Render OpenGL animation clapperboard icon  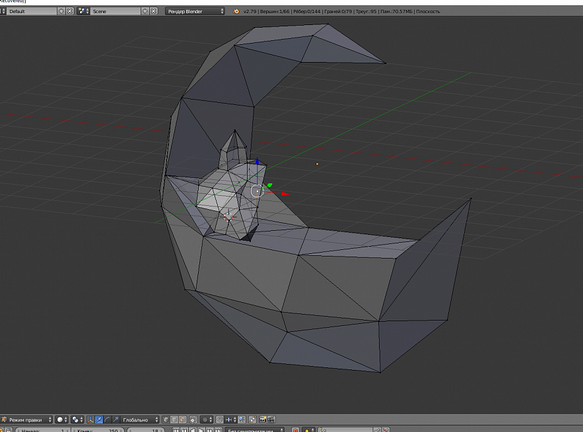point(271,419)
